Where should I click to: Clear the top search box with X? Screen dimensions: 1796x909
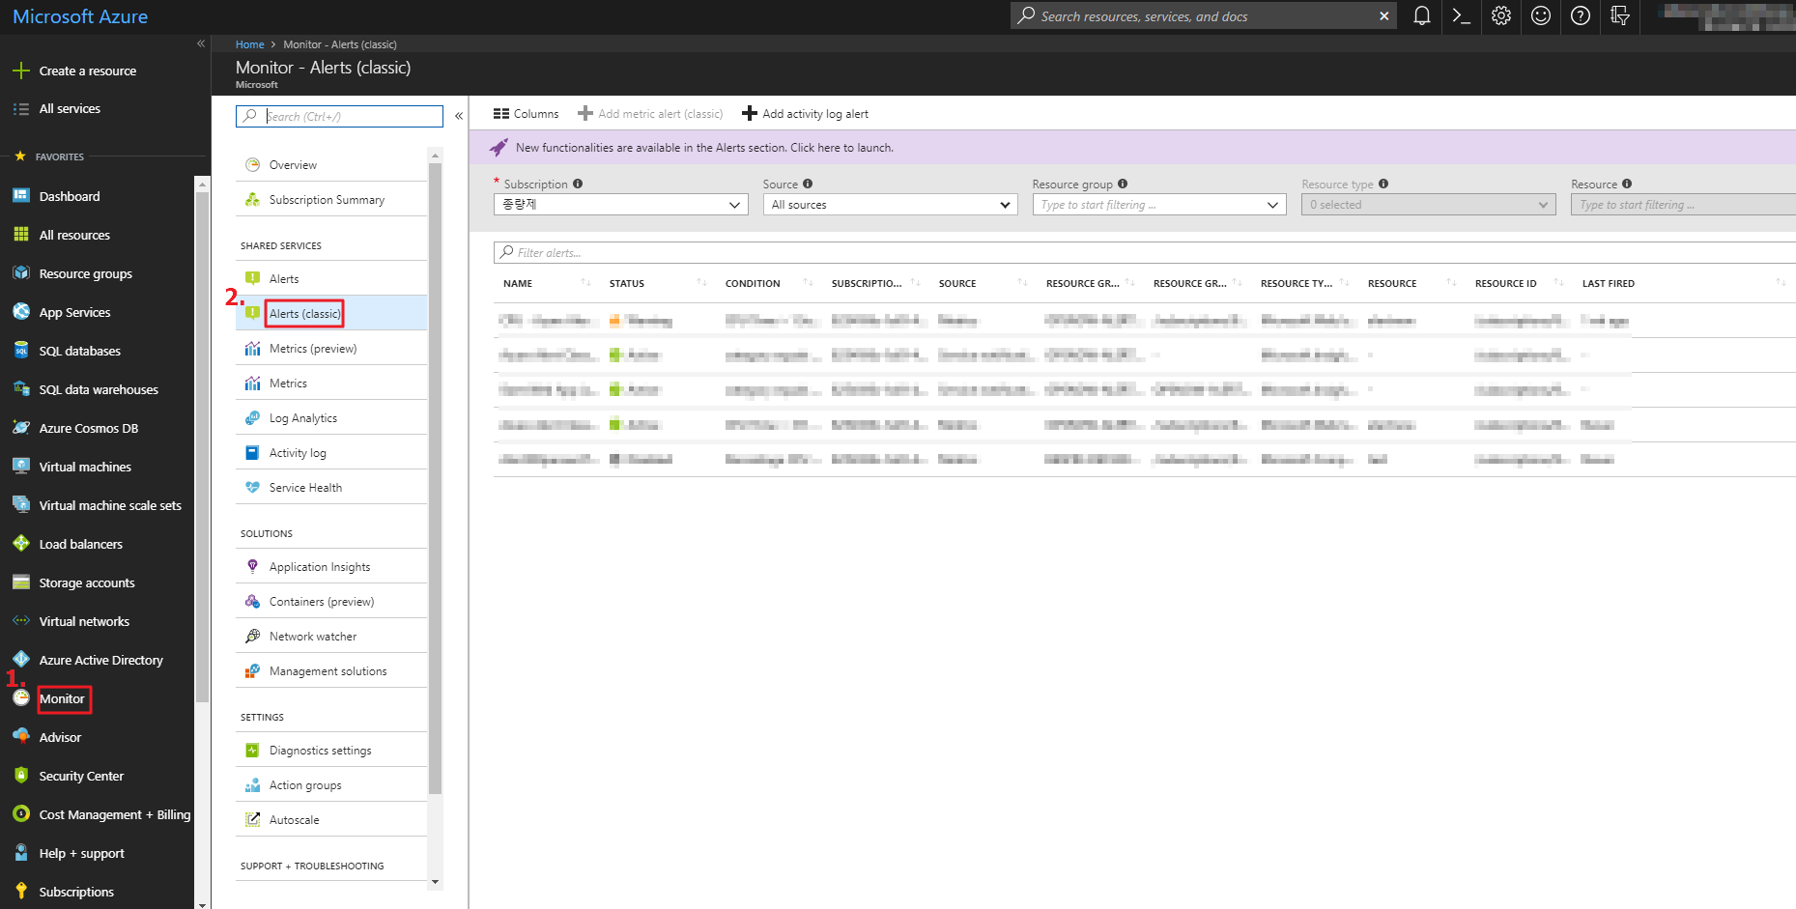click(x=1383, y=16)
